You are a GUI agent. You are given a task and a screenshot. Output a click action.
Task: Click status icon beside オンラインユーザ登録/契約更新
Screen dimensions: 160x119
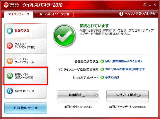click(x=102, y=69)
